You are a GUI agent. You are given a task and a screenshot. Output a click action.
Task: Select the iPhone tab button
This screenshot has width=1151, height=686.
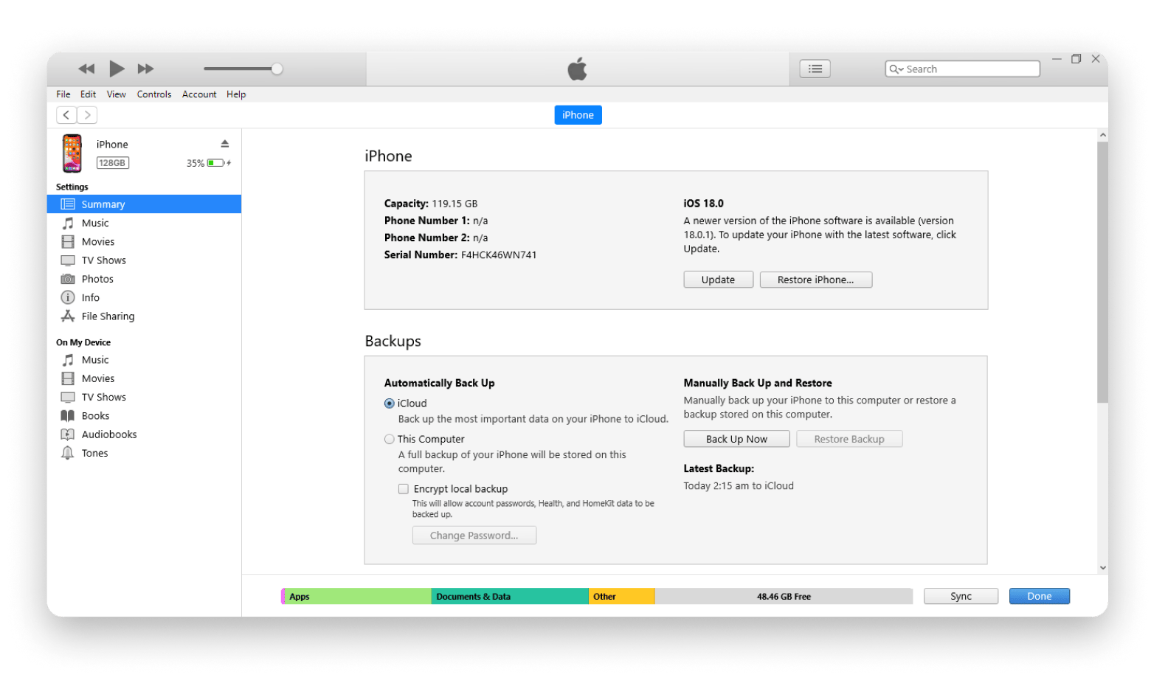point(578,115)
